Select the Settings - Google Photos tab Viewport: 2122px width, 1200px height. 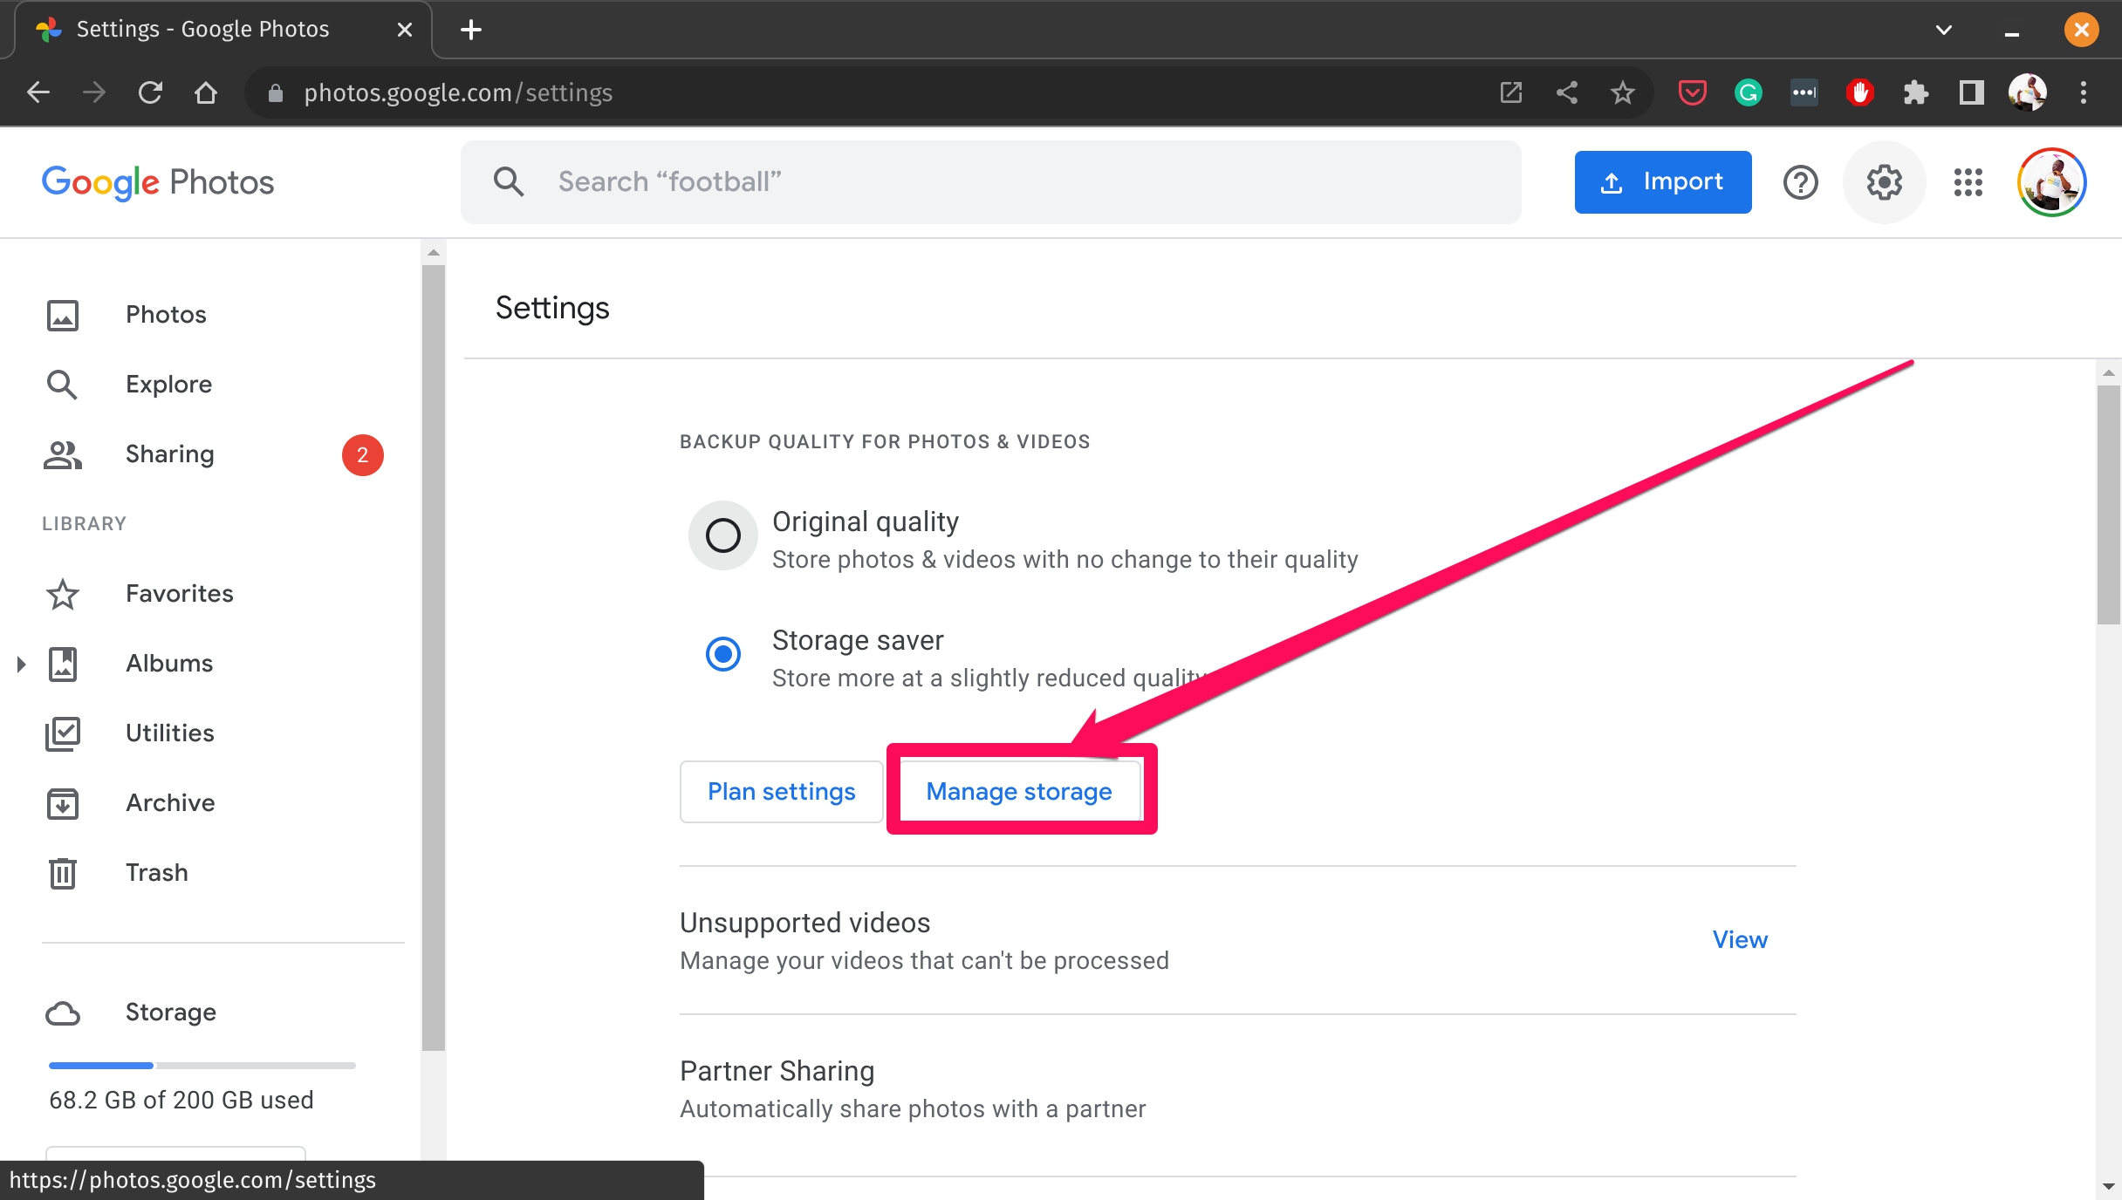(223, 30)
